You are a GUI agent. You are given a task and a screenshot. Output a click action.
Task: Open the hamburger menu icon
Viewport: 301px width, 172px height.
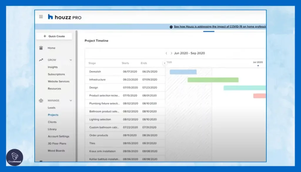point(41,17)
